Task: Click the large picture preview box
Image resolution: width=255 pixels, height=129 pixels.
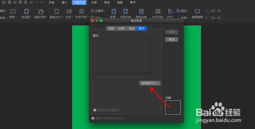Action: (x=122, y=55)
